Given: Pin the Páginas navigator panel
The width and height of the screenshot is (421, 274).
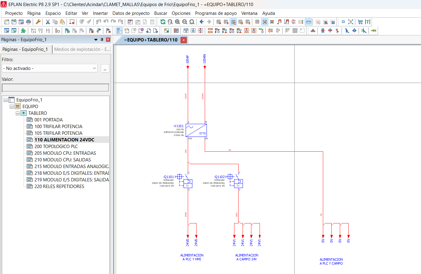Looking at the screenshot, I should (x=102, y=40).
